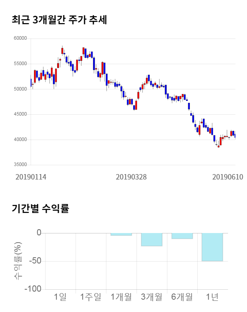Click the -50 tick label on returns chart

pyautogui.click(x=34, y=261)
